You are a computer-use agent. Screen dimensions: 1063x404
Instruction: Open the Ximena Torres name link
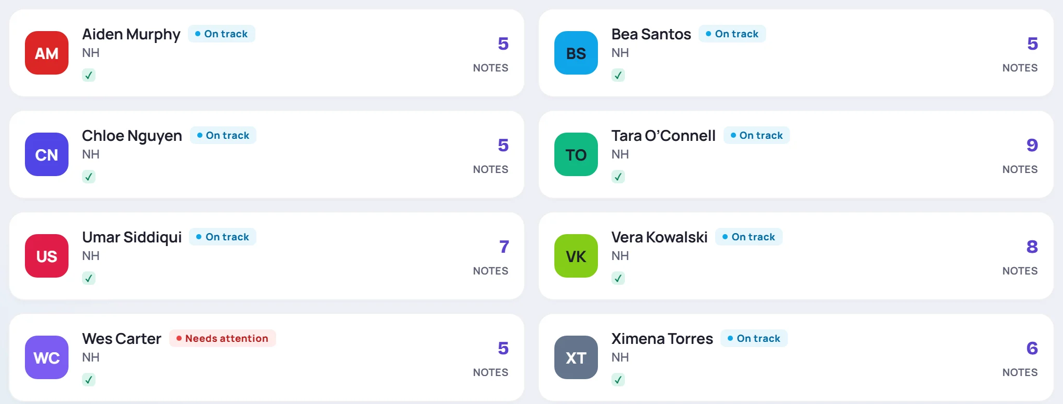point(662,339)
